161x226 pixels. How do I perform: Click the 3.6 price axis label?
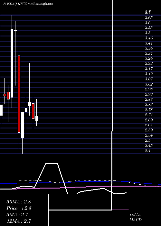pyautogui.click(x=148, y=23)
